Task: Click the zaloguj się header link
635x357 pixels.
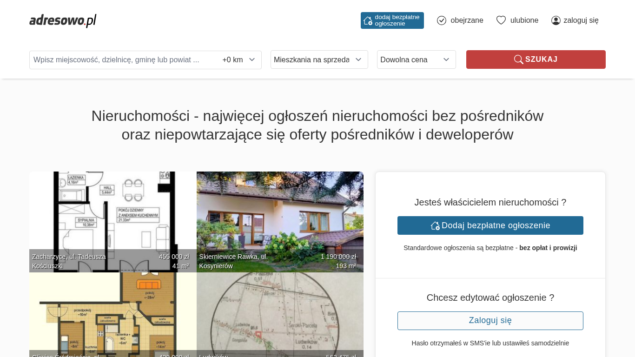Action: (x=581, y=20)
